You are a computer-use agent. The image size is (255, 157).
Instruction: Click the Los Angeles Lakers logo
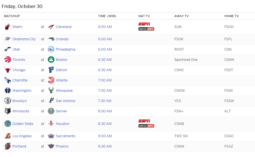point(8,136)
